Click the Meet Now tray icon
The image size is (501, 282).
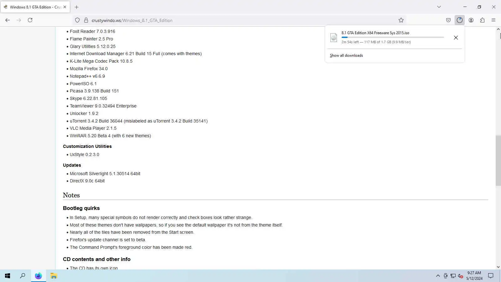446,276
